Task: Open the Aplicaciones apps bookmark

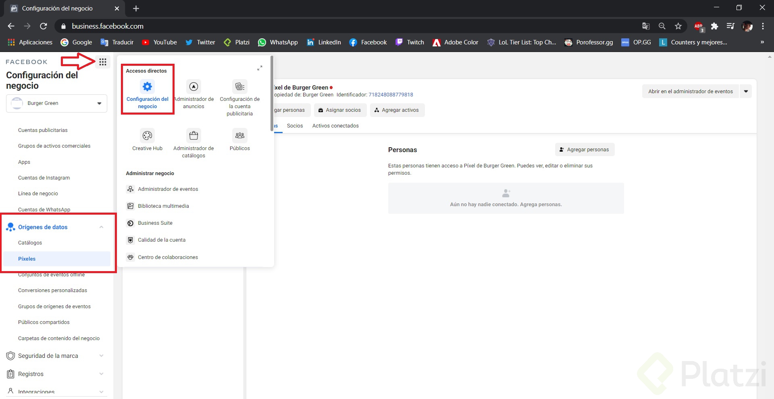Action: coord(30,42)
